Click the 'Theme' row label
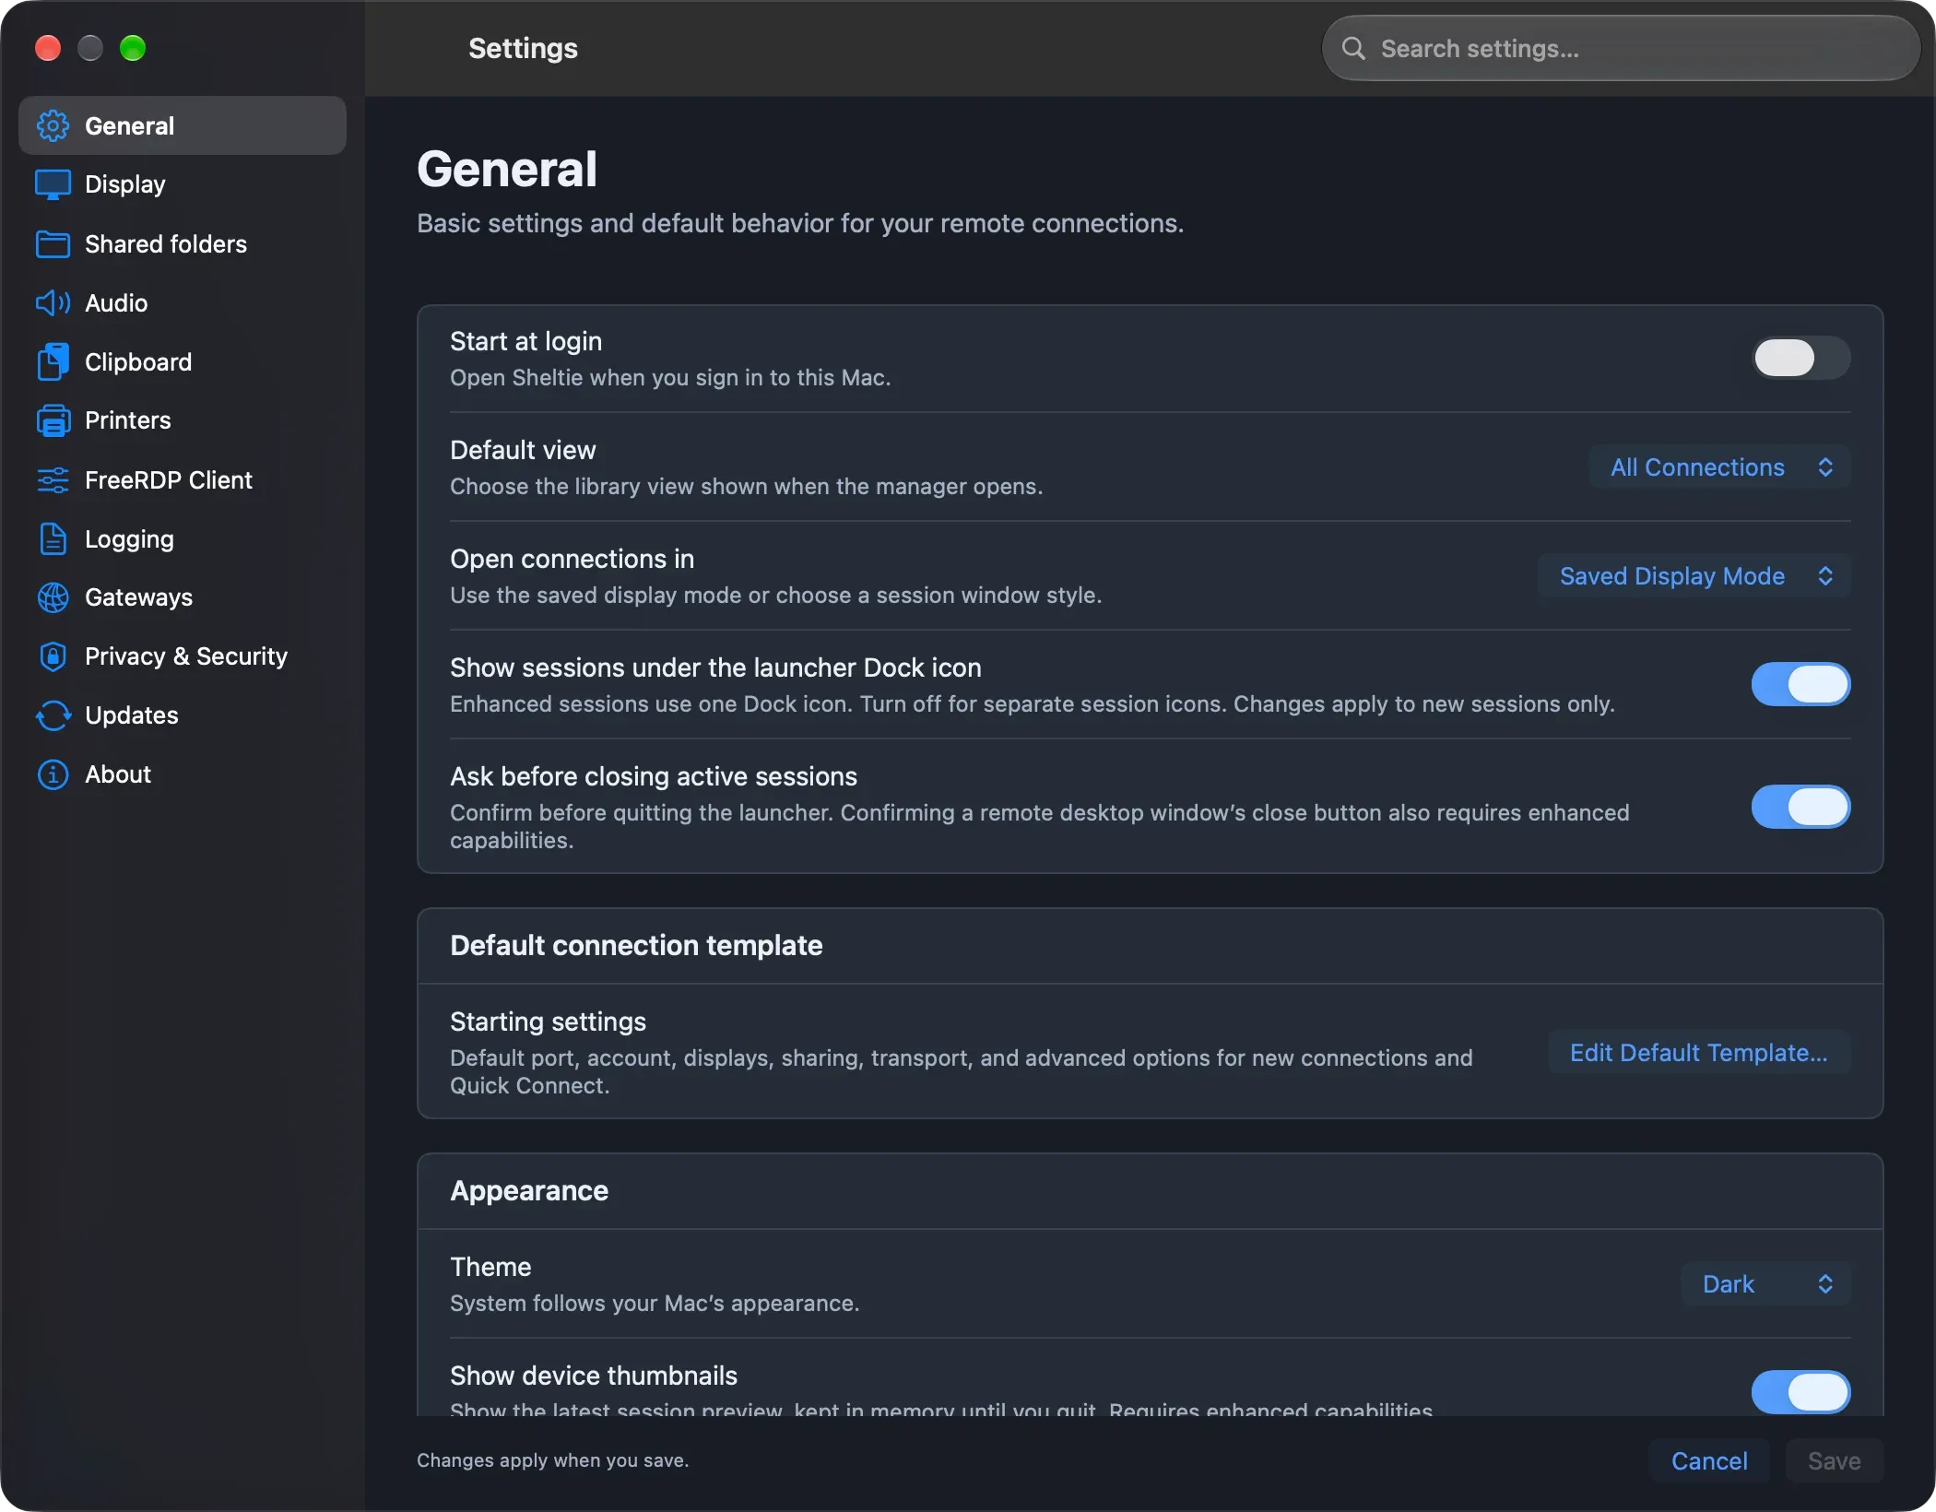 (x=490, y=1267)
